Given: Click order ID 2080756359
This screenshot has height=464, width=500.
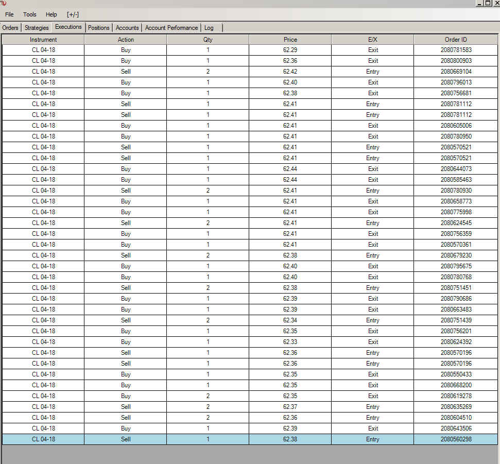Looking at the screenshot, I should 456,234.
